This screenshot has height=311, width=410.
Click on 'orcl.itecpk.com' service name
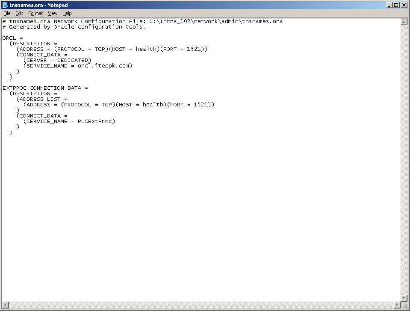103,66
